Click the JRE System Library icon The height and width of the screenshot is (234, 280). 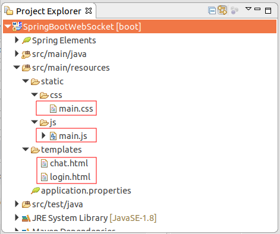click(26, 218)
